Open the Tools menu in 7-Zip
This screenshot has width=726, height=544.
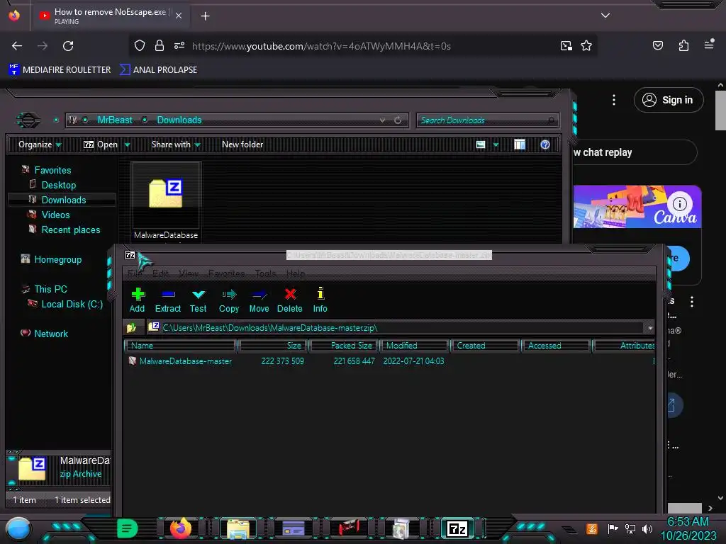pyautogui.click(x=266, y=273)
